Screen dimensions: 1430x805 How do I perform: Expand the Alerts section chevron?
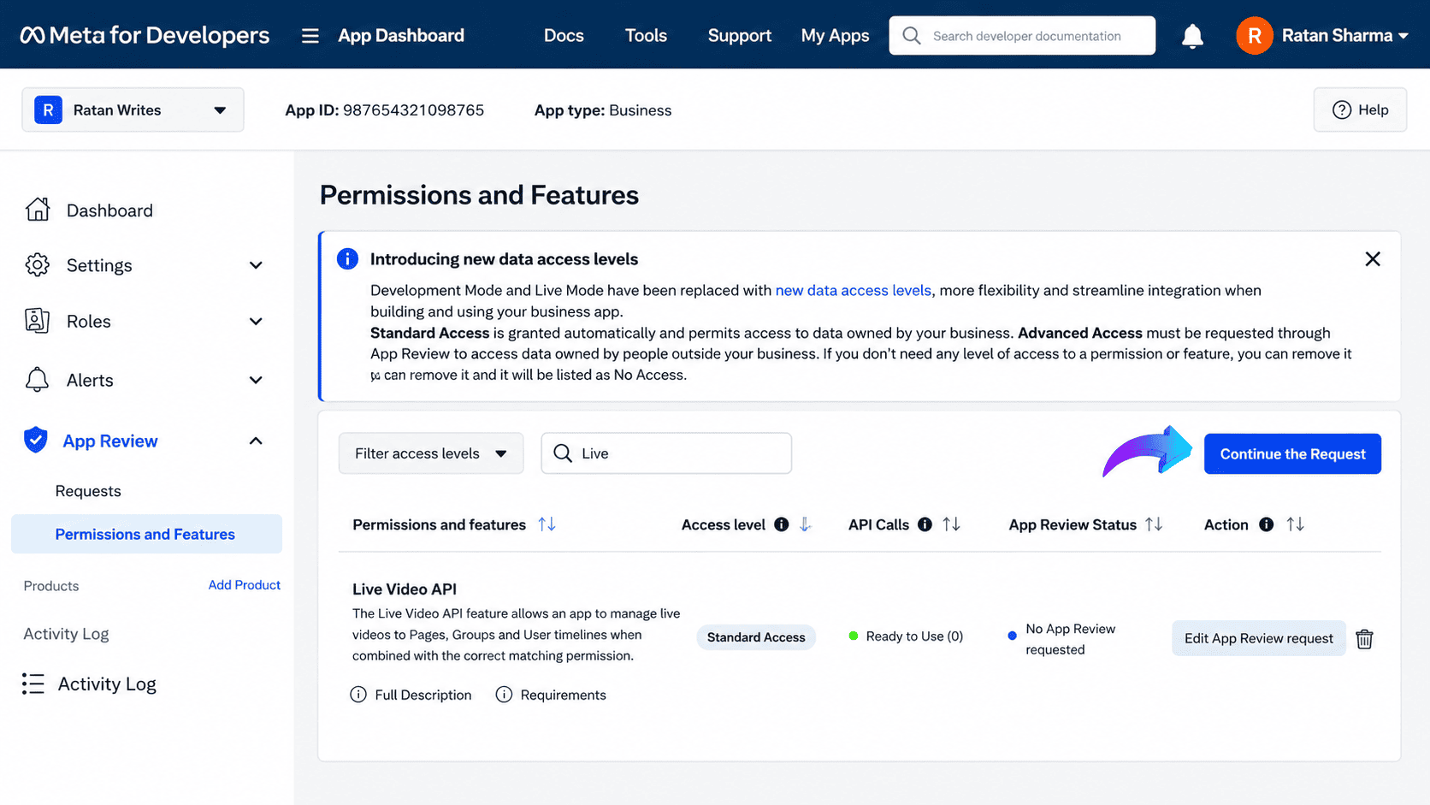[256, 380]
